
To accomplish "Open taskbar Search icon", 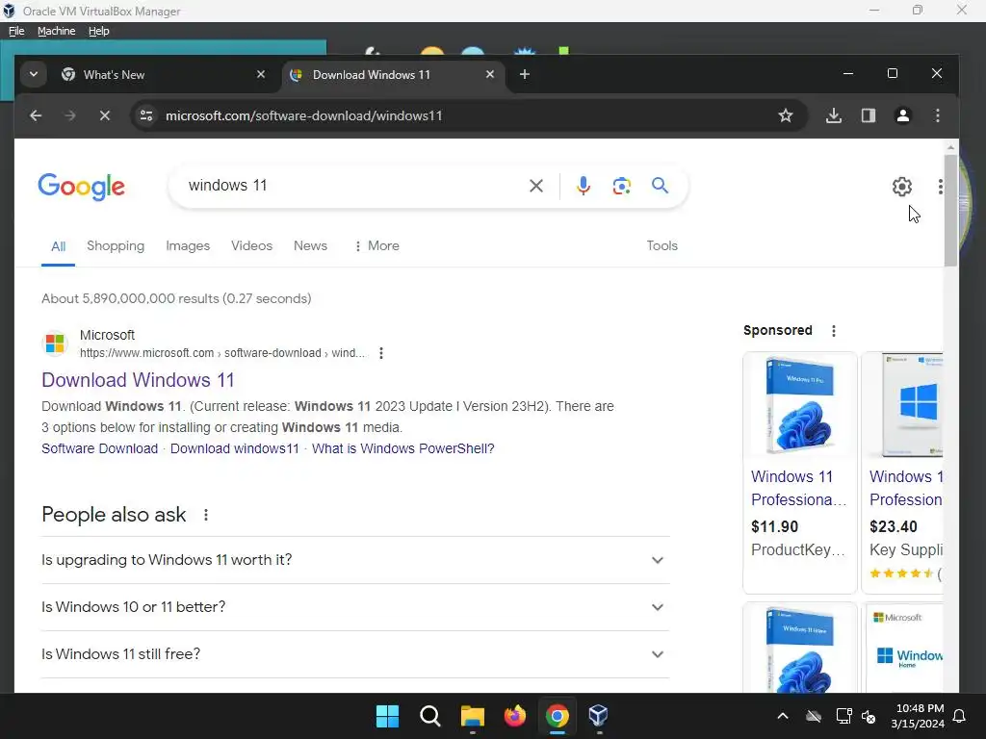I will 430,716.
